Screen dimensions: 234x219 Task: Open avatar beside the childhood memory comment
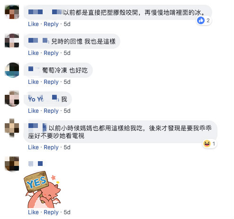tap(12, 41)
